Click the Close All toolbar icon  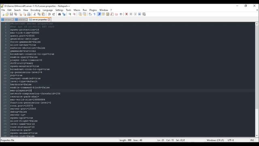tap(24, 14)
